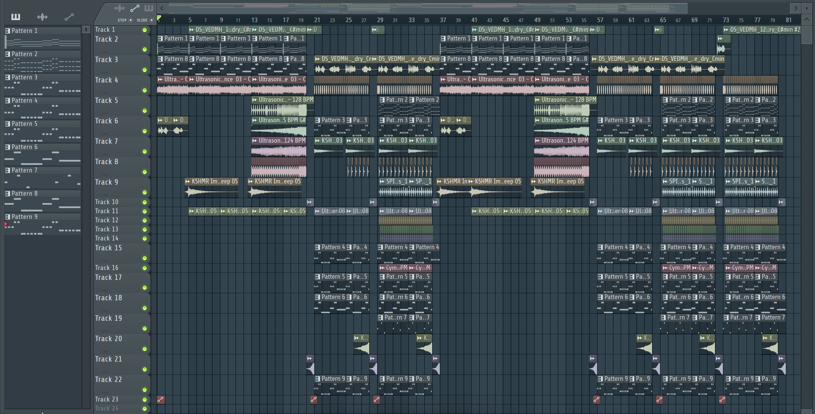Select the Track 21 riser clip near bar 56
Image resolution: width=815 pixels, height=414 pixels.
pos(593,364)
